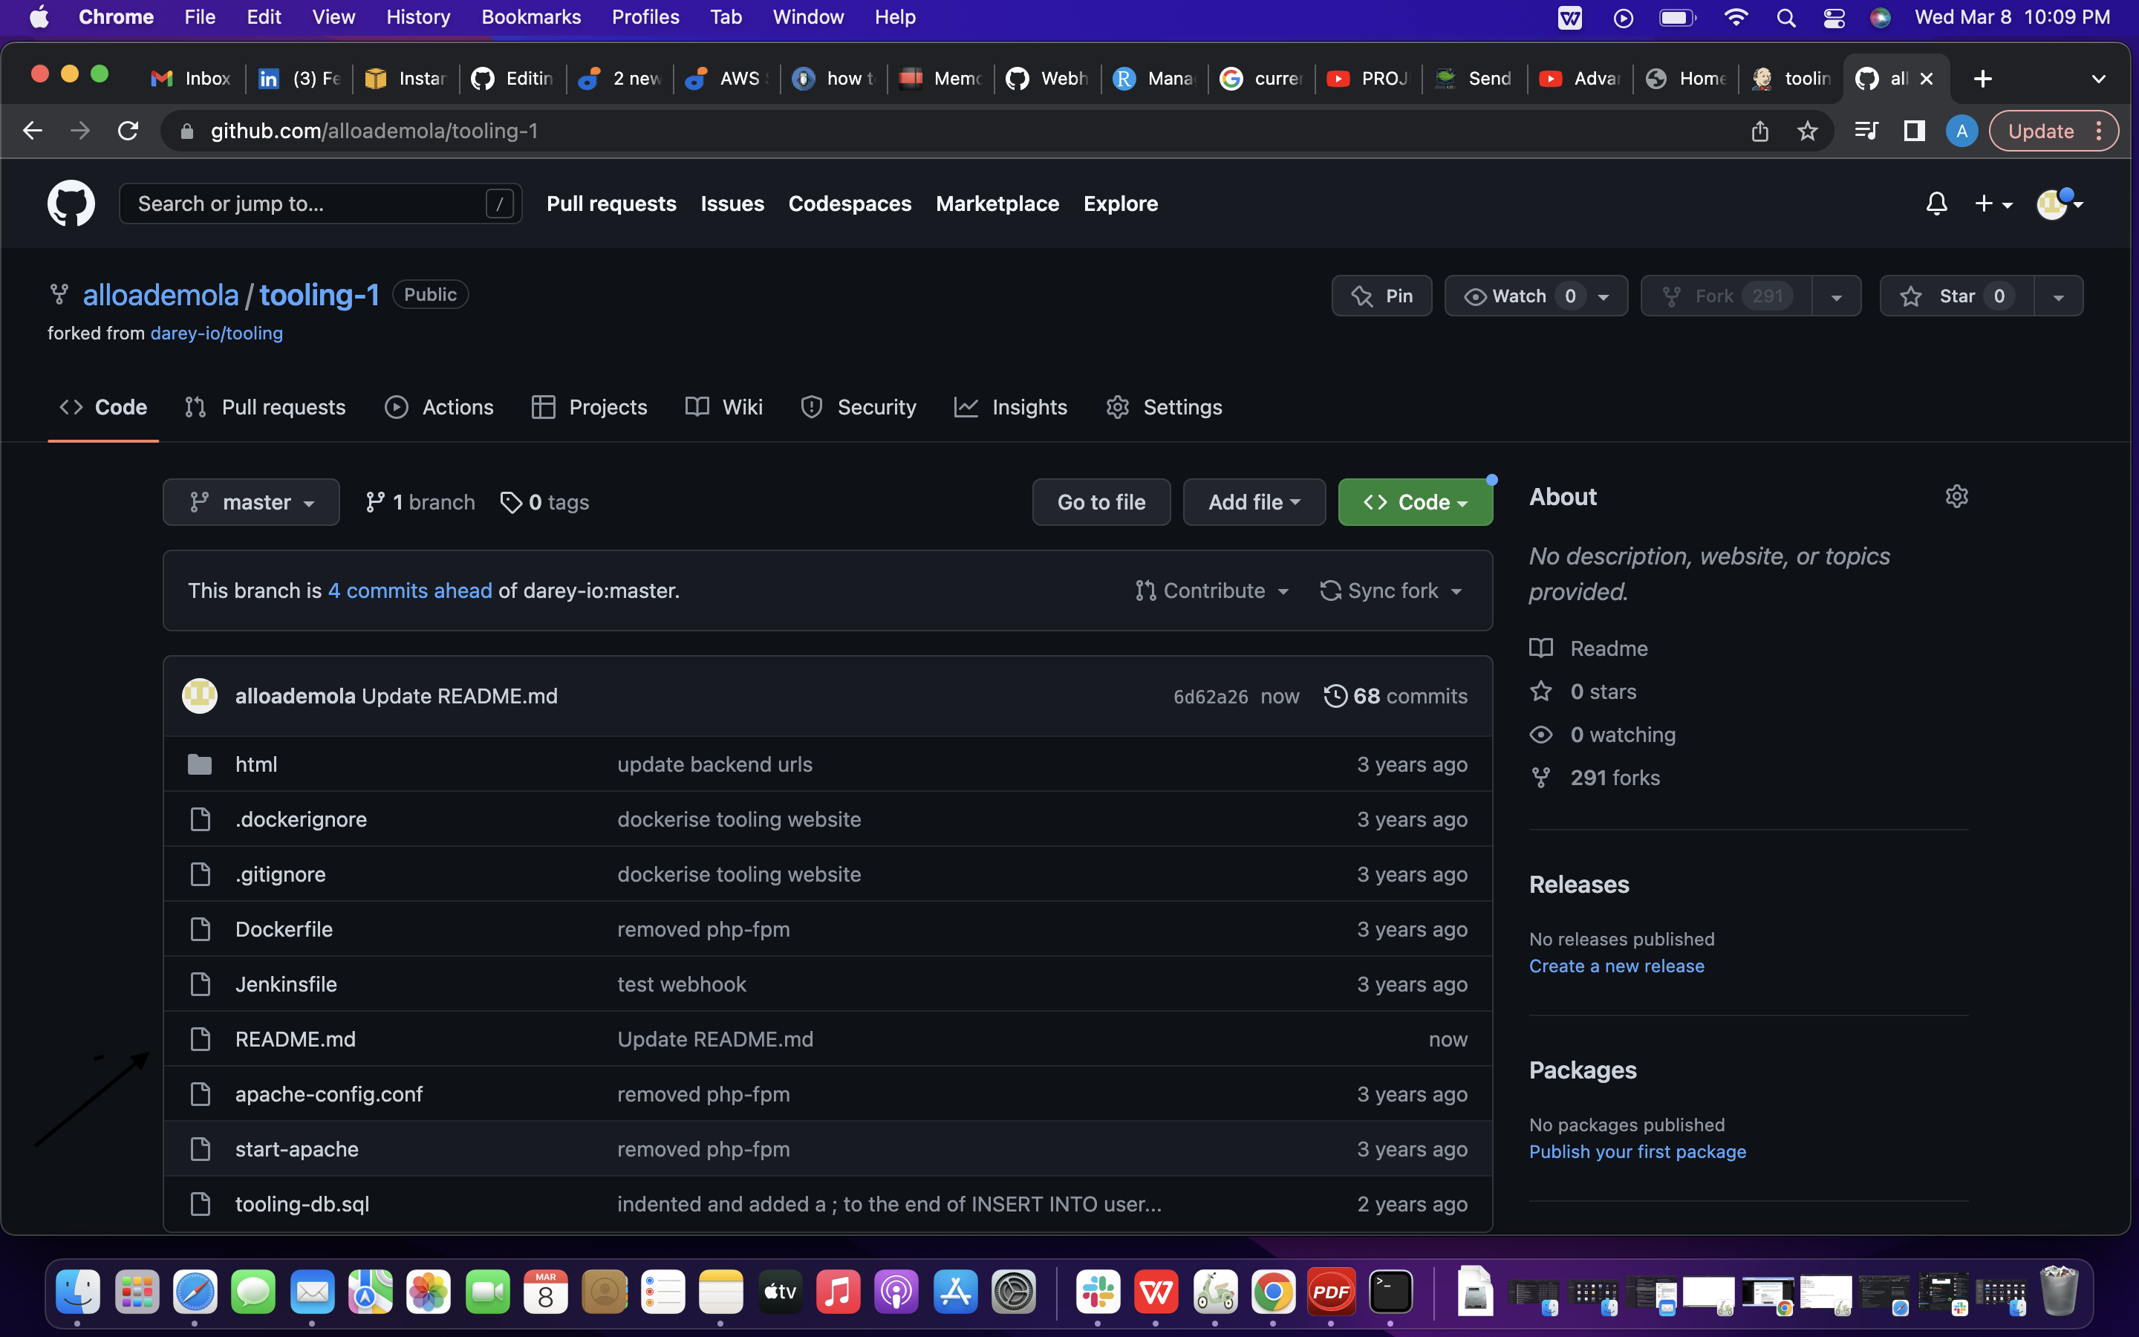Click the commit history clock icon
The width and height of the screenshot is (2139, 1337).
click(1335, 696)
